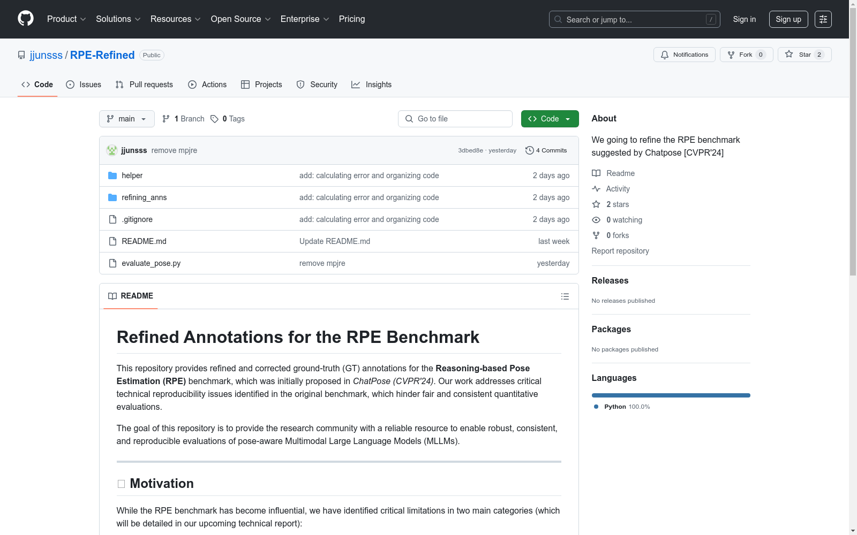View the 4 Commits history
The image size is (857, 535).
point(546,150)
